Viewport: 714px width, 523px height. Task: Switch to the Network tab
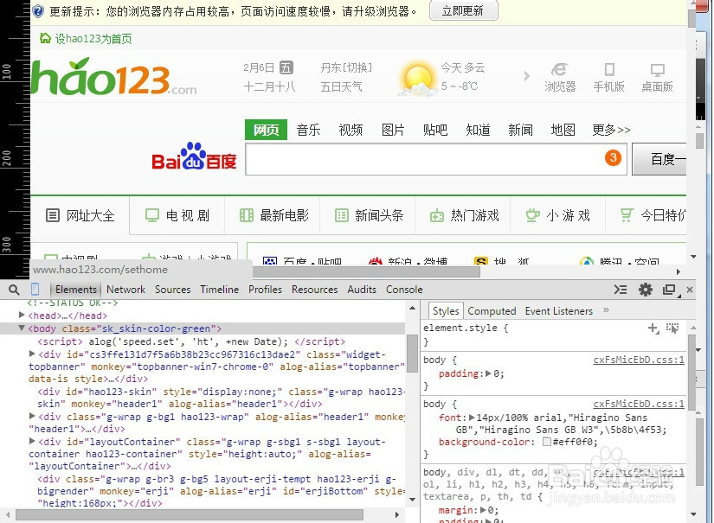click(125, 290)
